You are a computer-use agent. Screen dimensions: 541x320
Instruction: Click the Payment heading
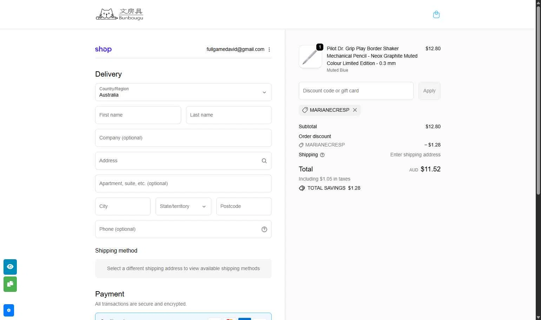point(110,294)
